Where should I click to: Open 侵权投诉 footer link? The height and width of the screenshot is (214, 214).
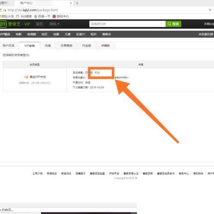click(198, 173)
